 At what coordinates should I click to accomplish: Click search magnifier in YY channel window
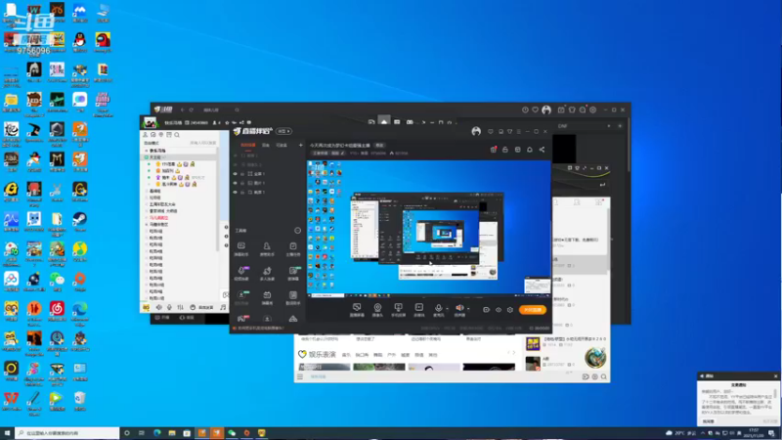[x=177, y=135]
